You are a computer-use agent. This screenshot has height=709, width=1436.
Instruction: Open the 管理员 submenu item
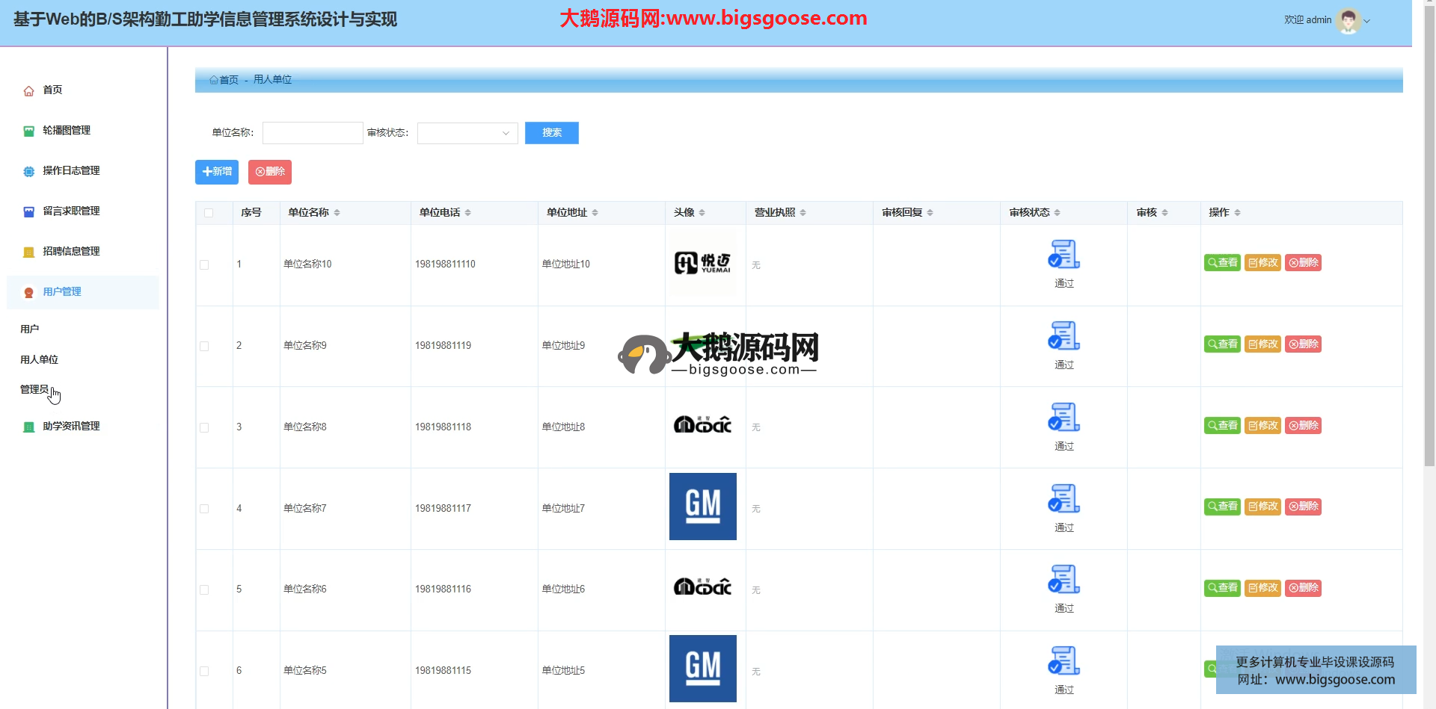(x=34, y=389)
